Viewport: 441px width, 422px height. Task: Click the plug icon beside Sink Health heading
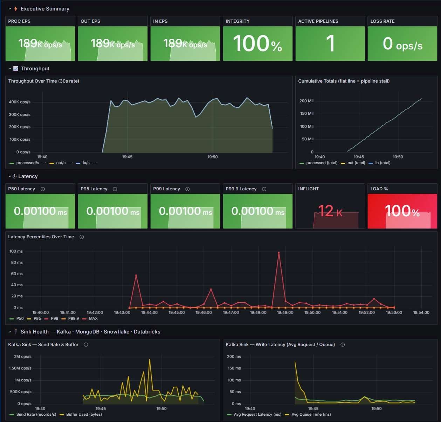coord(16,331)
